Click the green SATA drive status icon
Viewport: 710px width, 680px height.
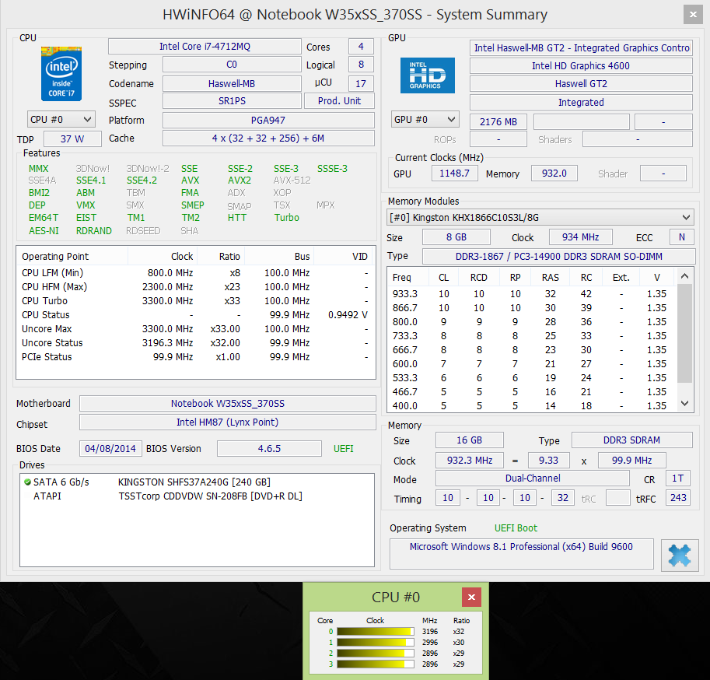pos(27,482)
